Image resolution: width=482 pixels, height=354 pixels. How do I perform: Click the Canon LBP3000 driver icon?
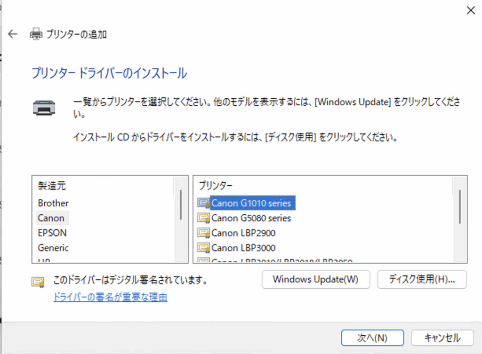(203, 248)
